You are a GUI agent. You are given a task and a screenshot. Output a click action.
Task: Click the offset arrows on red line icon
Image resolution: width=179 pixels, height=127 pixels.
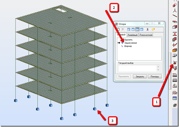click(x=175, y=45)
